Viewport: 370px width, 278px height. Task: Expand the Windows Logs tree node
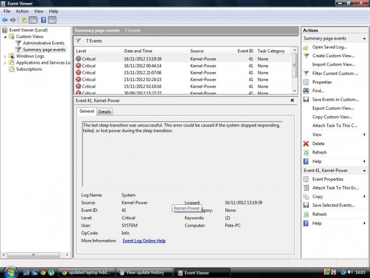(x=5, y=56)
